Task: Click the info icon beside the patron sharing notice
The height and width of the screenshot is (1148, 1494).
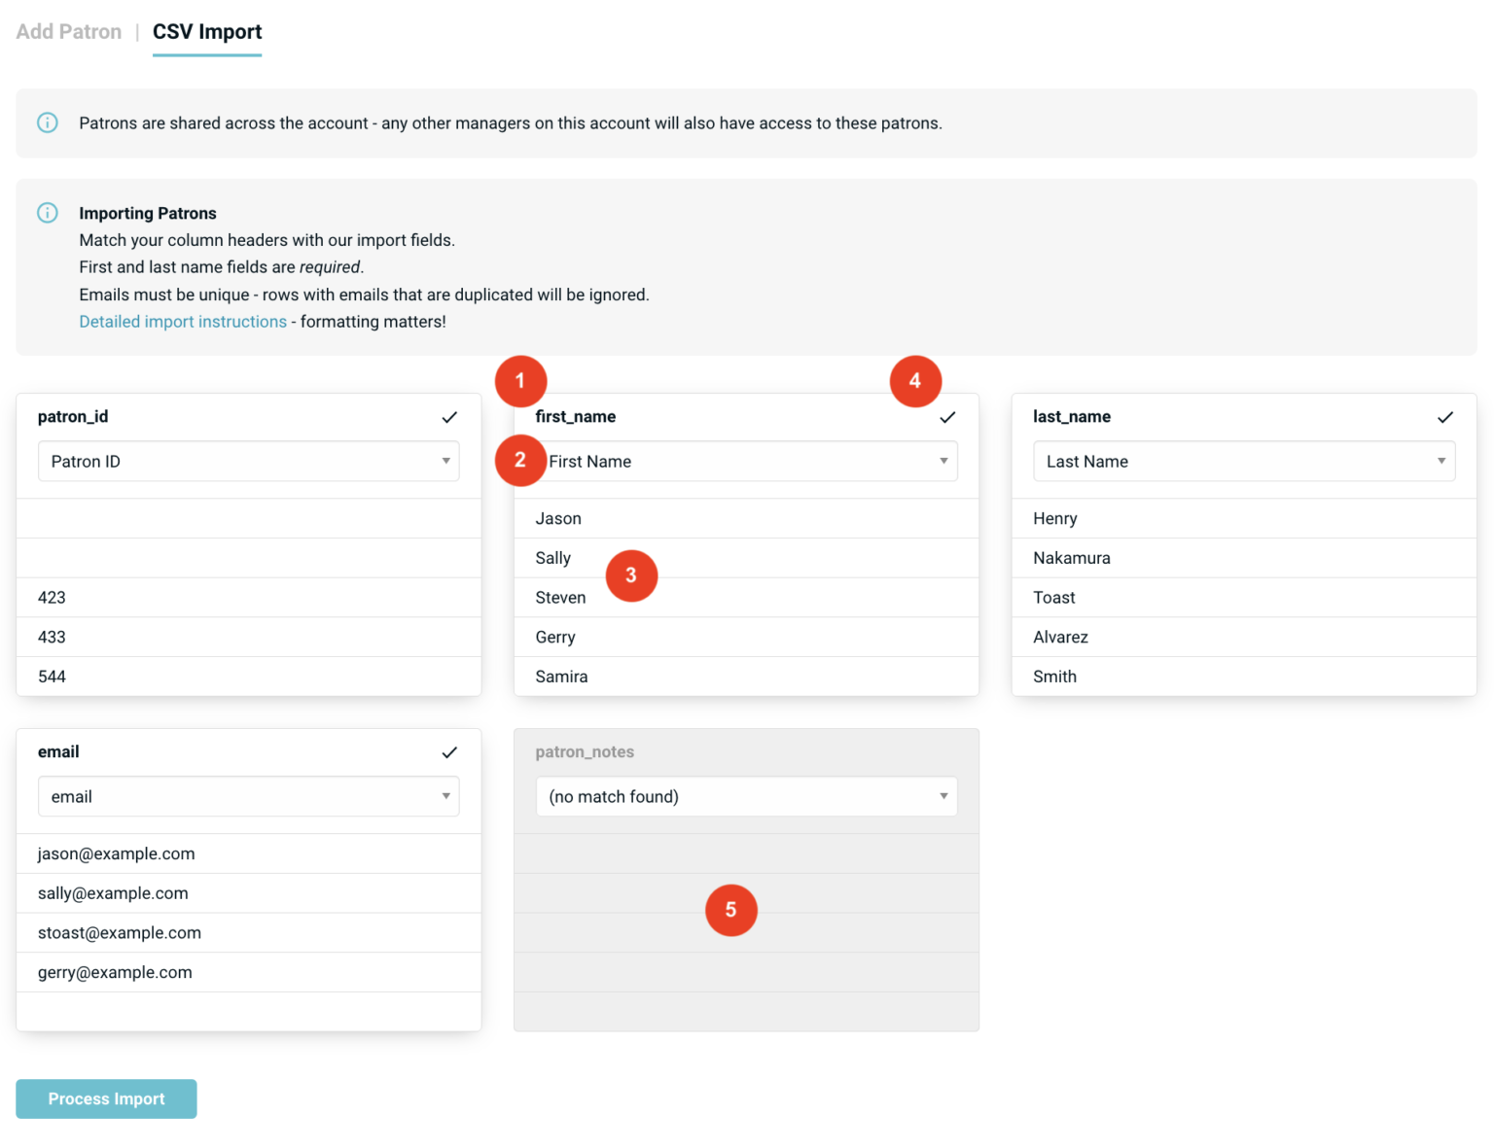Action: [47, 122]
